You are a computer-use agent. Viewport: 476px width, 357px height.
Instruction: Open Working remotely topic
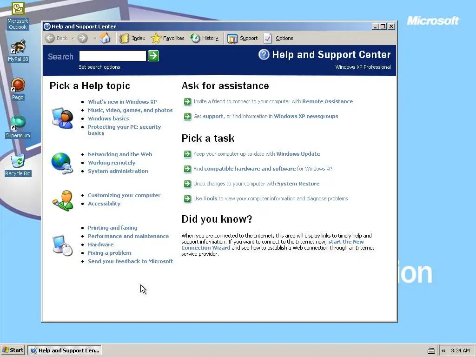(112, 163)
